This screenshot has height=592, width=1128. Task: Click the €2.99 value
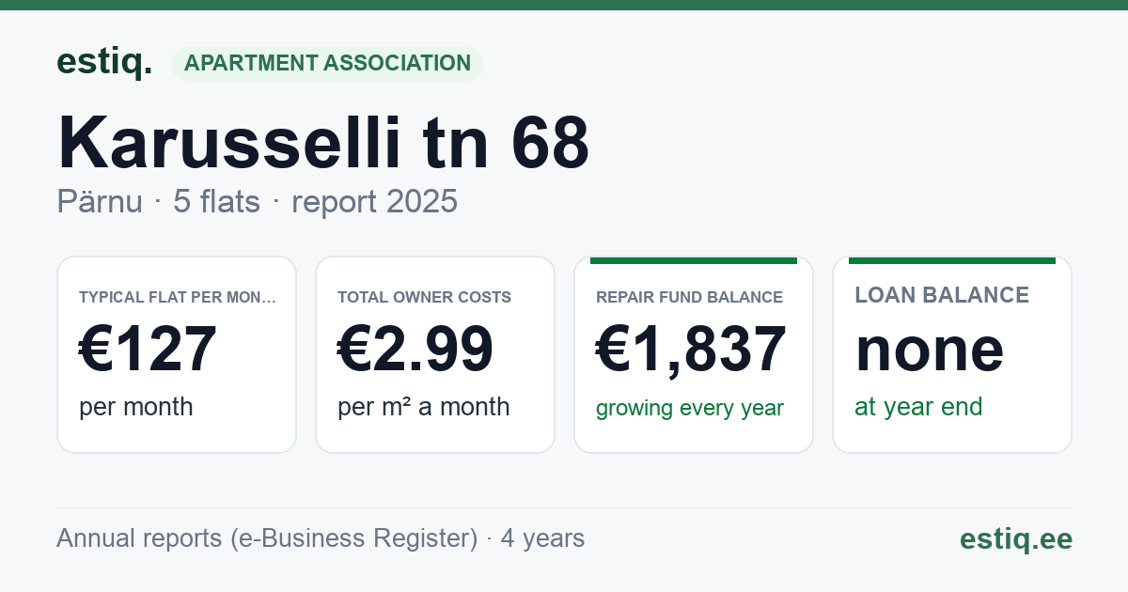pyautogui.click(x=415, y=350)
